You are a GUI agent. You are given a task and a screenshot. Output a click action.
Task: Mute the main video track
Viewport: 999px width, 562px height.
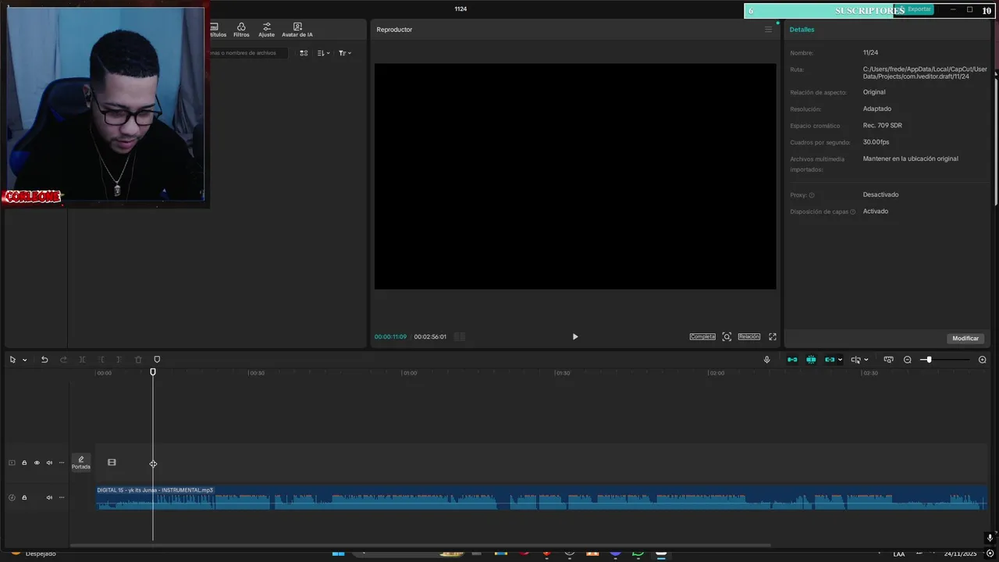click(x=49, y=463)
